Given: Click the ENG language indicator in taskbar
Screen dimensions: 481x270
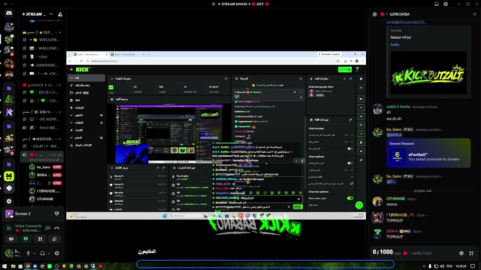Looking at the screenshot, I should tap(449, 266).
